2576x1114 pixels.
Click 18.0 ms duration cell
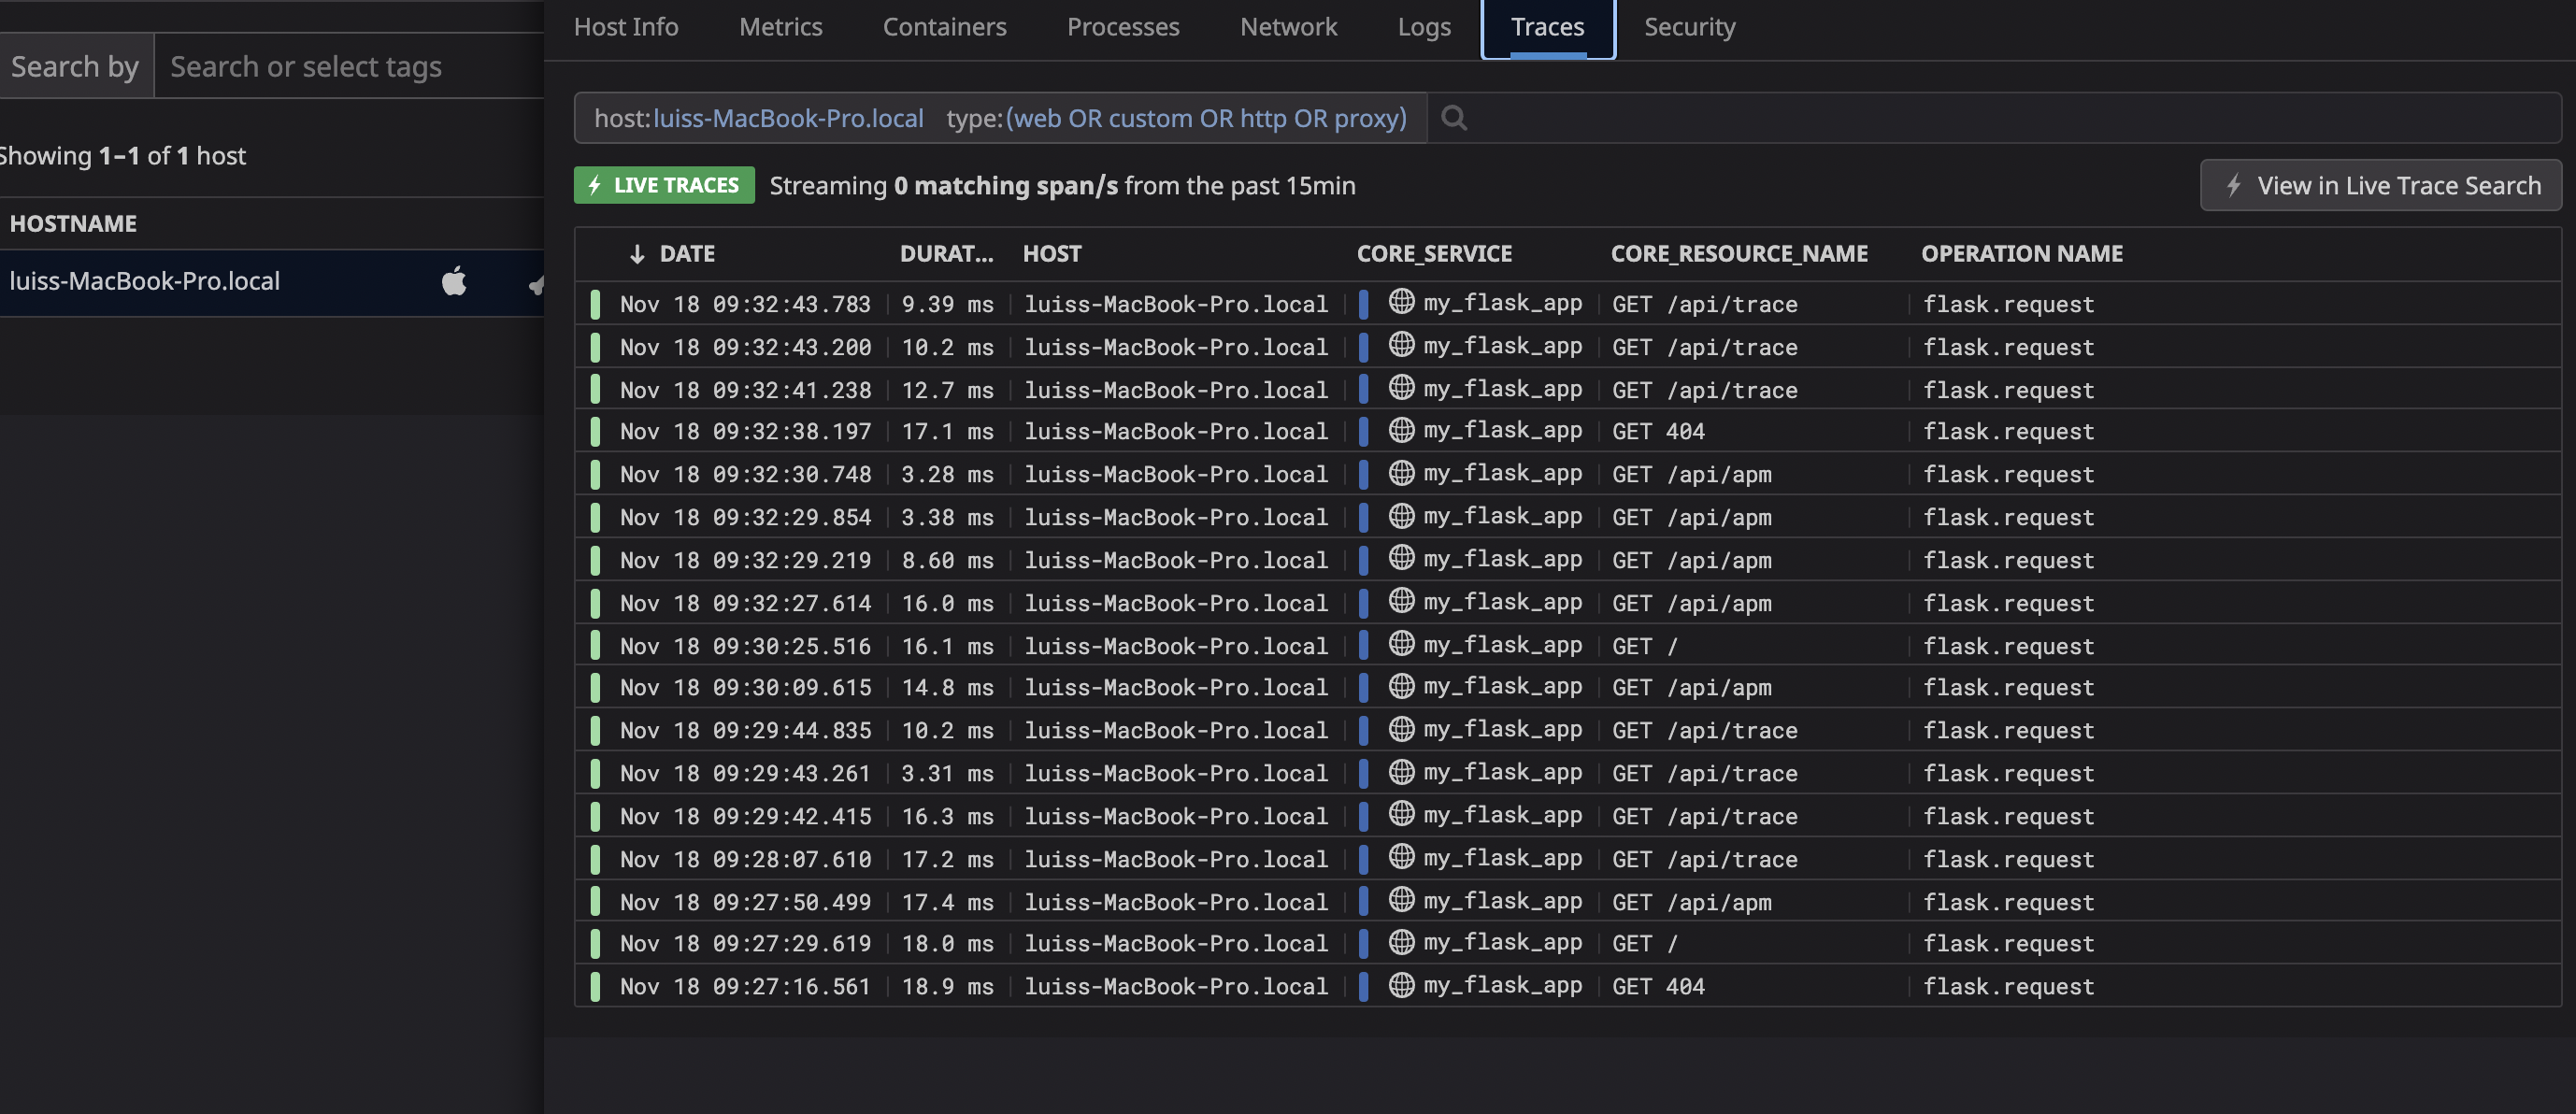947,944
